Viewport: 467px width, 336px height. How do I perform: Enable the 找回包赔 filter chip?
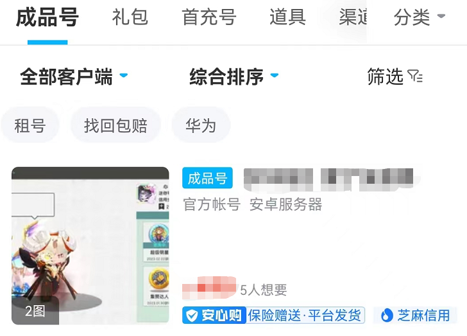pos(115,125)
